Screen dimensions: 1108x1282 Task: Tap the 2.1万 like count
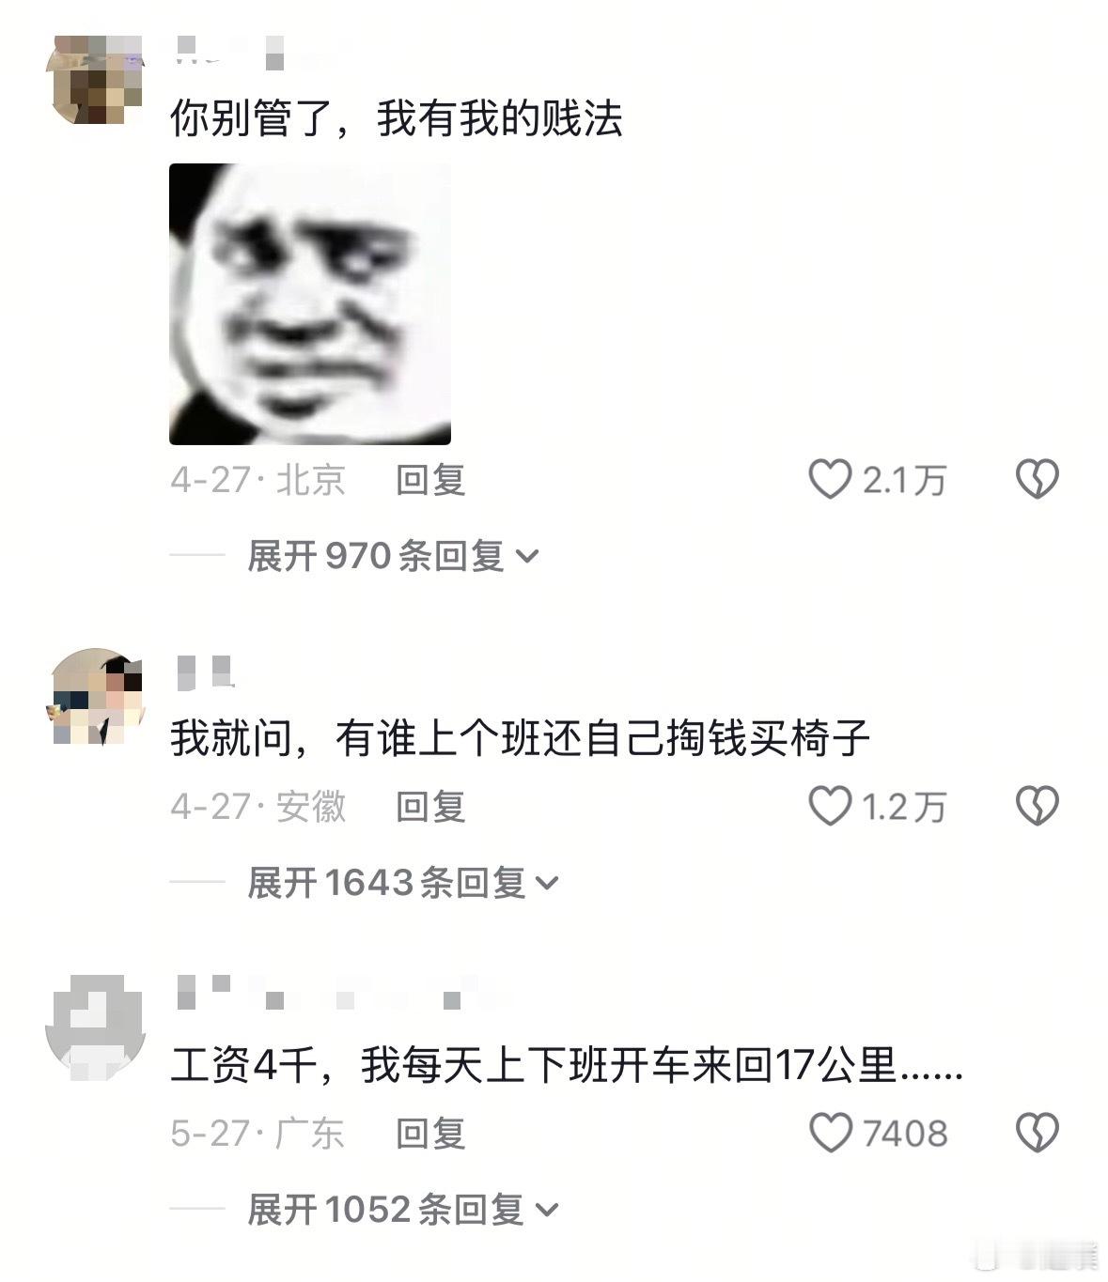[904, 481]
